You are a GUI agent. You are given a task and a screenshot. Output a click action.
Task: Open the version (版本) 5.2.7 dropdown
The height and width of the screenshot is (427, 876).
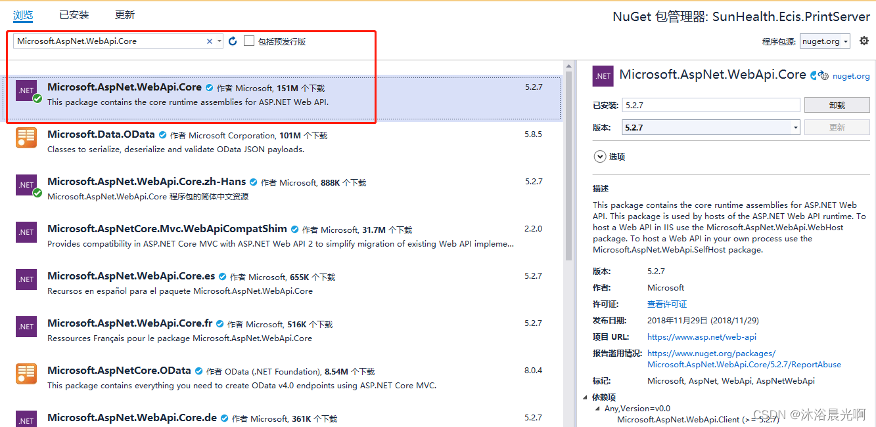click(711, 127)
